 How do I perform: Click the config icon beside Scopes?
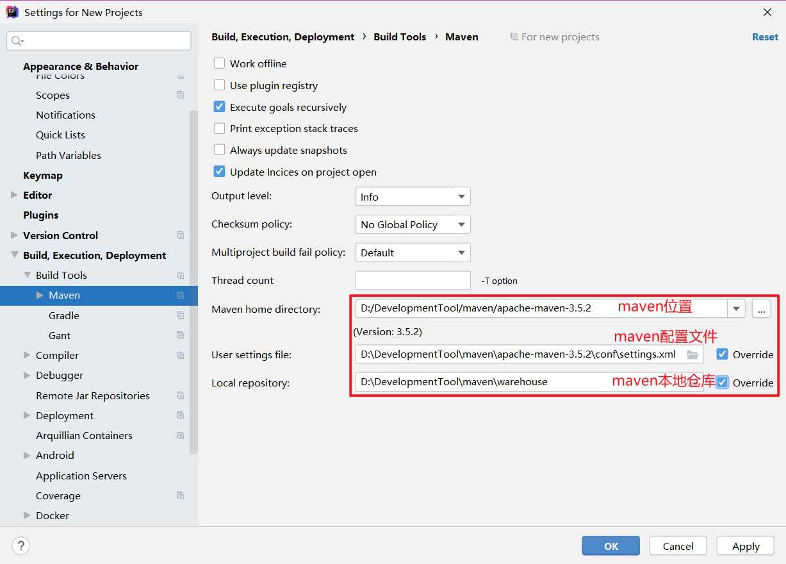pos(181,95)
